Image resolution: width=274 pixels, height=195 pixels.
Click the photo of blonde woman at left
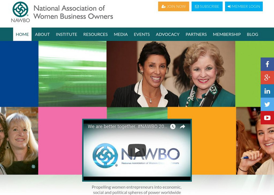point(19,141)
